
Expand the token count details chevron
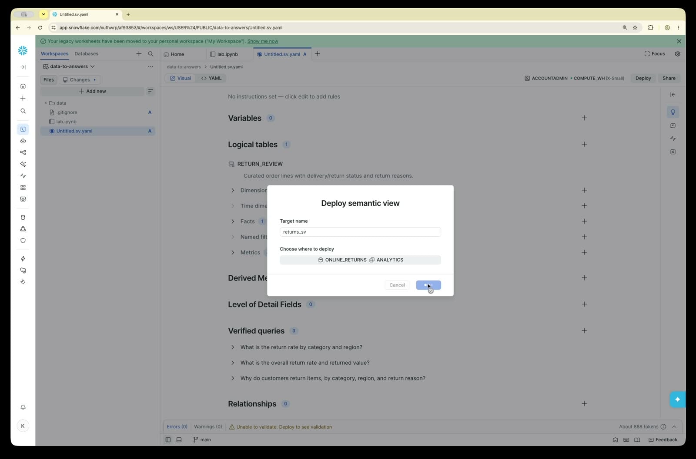coord(674,427)
